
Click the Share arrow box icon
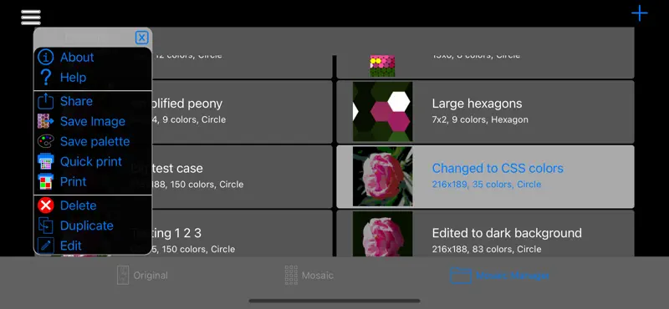[46, 101]
